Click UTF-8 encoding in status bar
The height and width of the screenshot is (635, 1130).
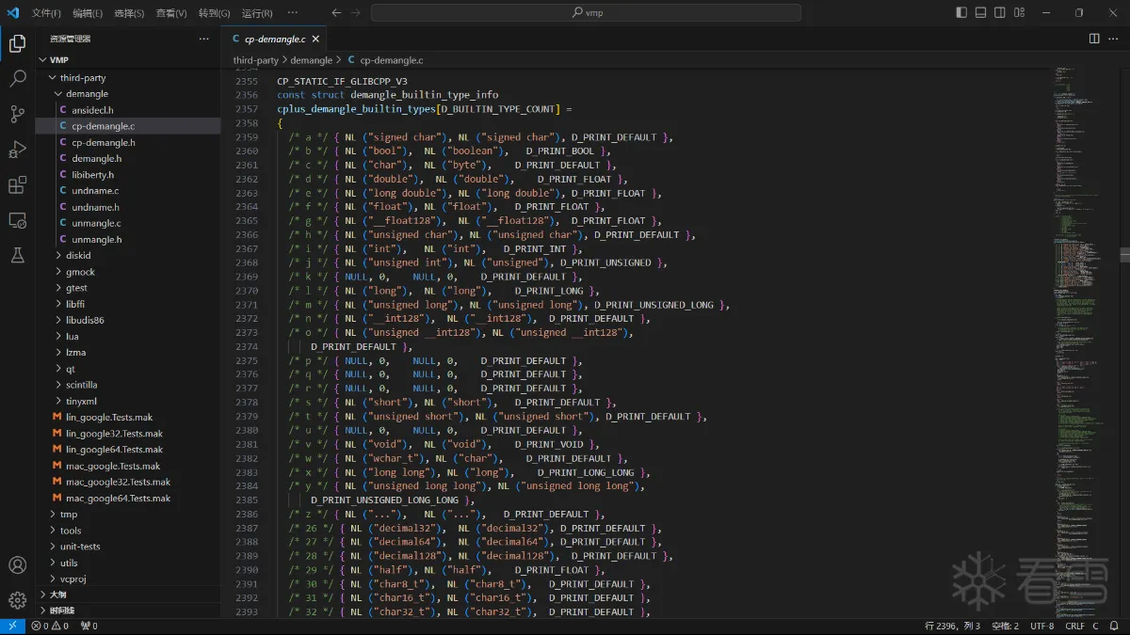pyautogui.click(x=1042, y=626)
